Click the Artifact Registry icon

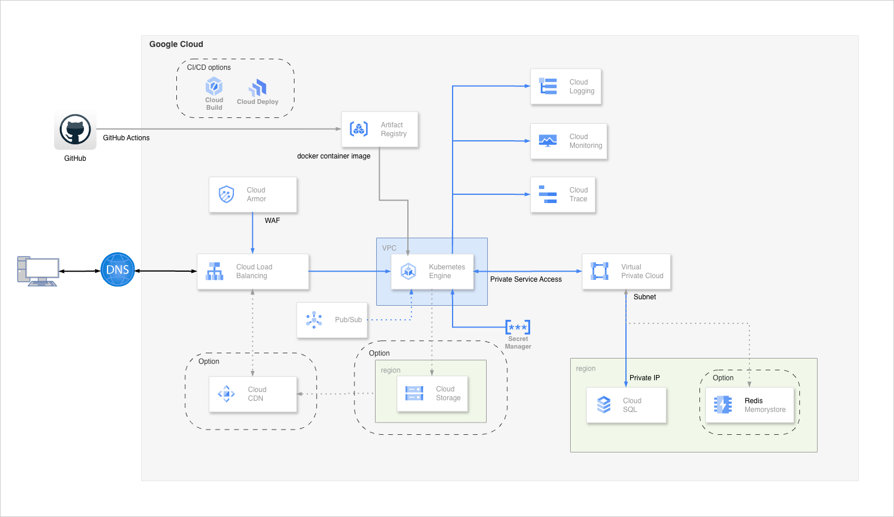coord(359,129)
